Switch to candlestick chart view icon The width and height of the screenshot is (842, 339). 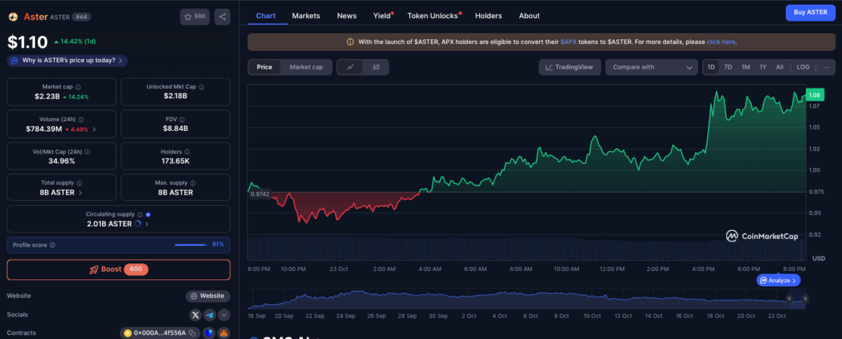pyautogui.click(x=376, y=67)
